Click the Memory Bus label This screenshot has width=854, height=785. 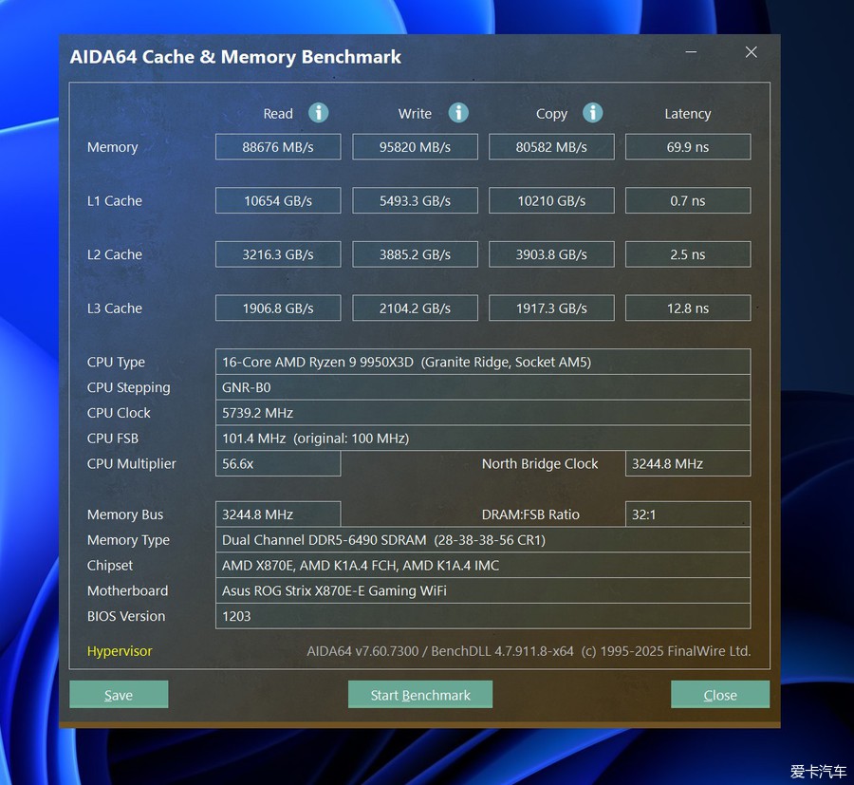click(125, 514)
